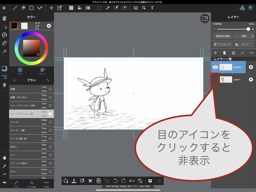This screenshot has width=256, height=192.
Task: Pick the Magic Wand selection tool
Action: 108,8
